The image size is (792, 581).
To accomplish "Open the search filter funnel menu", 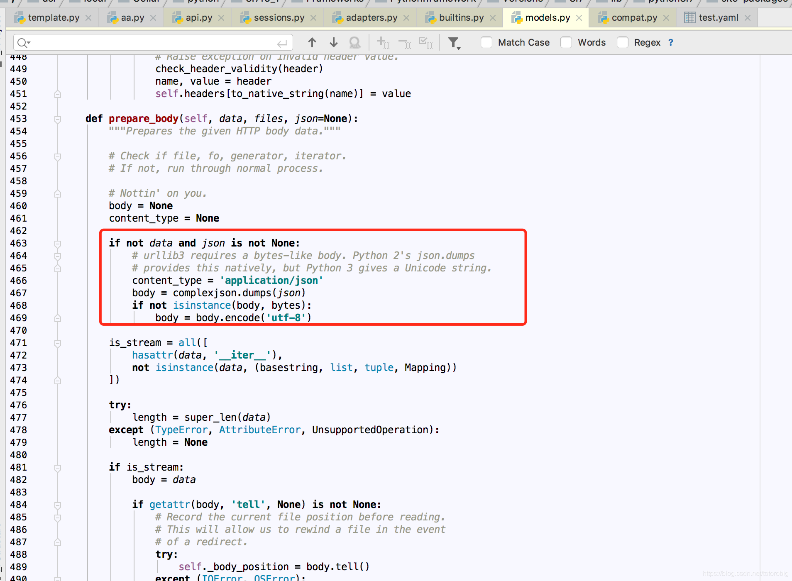I will (x=455, y=43).
